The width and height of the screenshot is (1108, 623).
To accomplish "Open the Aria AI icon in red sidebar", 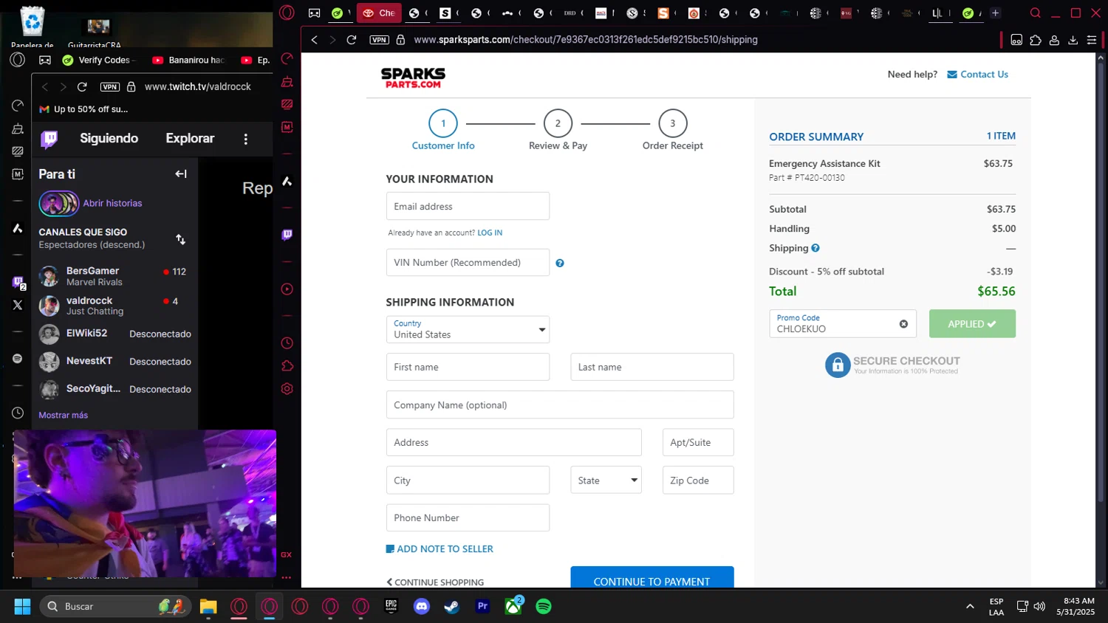I will coord(287,181).
